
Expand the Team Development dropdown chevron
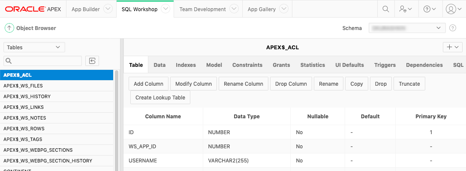(x=234, y=9)
